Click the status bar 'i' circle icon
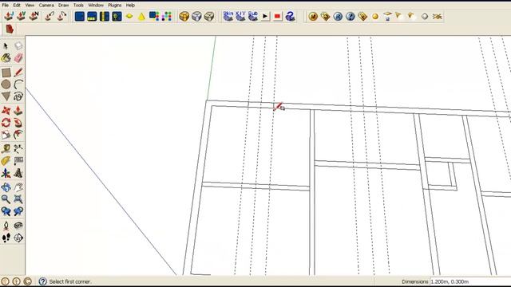Screen dimensions: 511x287 [16, 281]
